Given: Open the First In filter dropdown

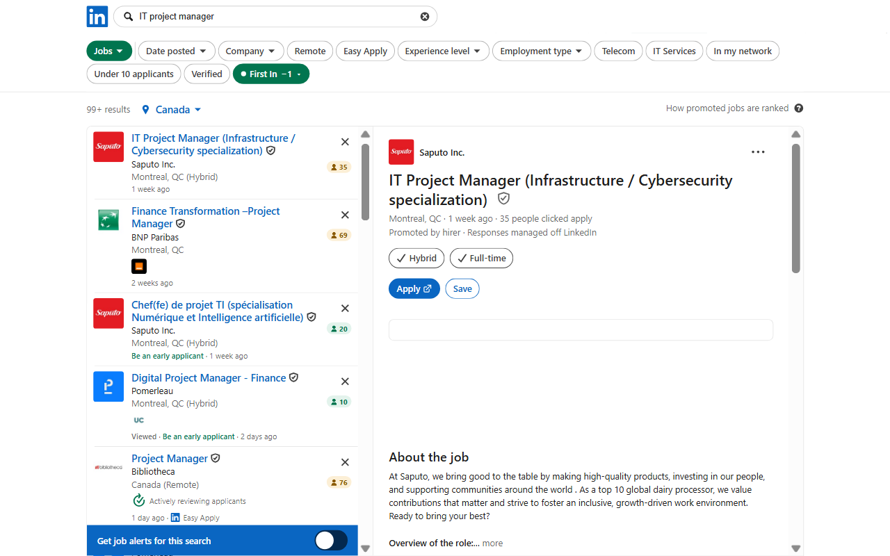Looking at the screenshot, I should [x=271, y=74].
